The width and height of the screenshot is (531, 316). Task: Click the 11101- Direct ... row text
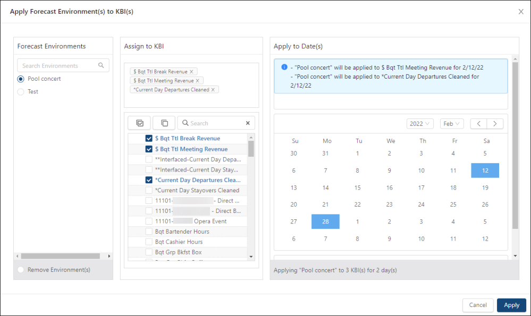197,201
